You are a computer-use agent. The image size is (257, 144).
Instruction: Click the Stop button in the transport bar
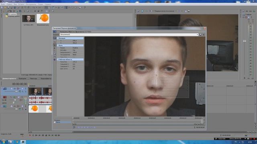coord(46,135)
